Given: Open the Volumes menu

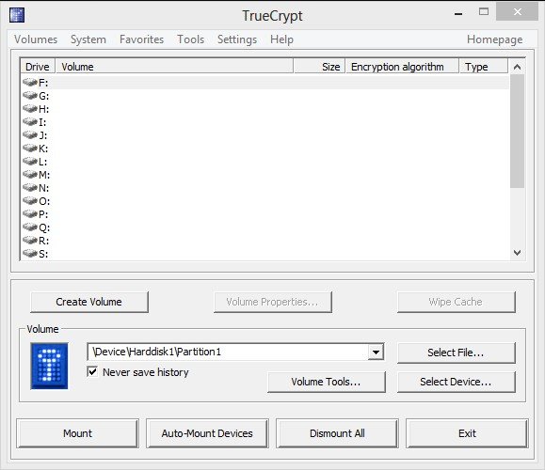Looking at the screenshot, I should (x=36, y=39).
